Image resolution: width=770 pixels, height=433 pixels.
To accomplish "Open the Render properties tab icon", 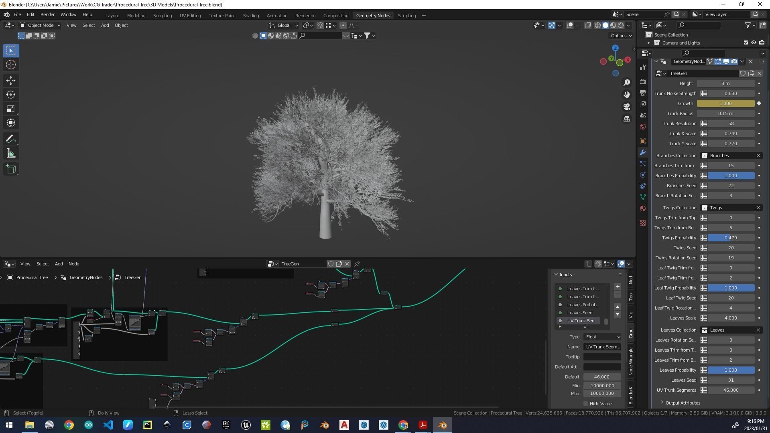I will [643, 82].
